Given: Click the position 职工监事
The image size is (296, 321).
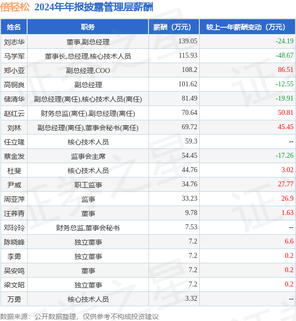Looking at the screenshot, I should click(88, 185).
